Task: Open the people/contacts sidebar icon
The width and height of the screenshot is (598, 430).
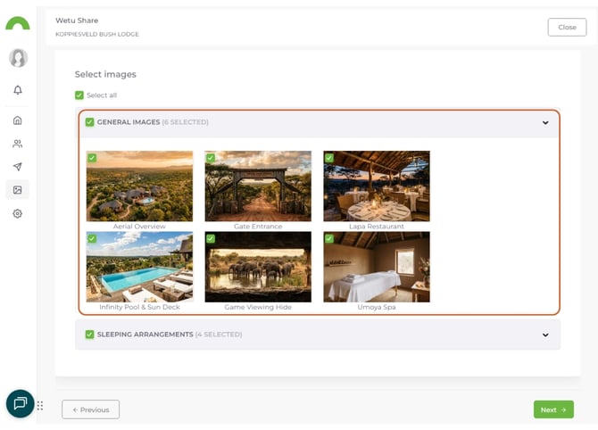Action: pyautogui.click(x=18, y=144)
